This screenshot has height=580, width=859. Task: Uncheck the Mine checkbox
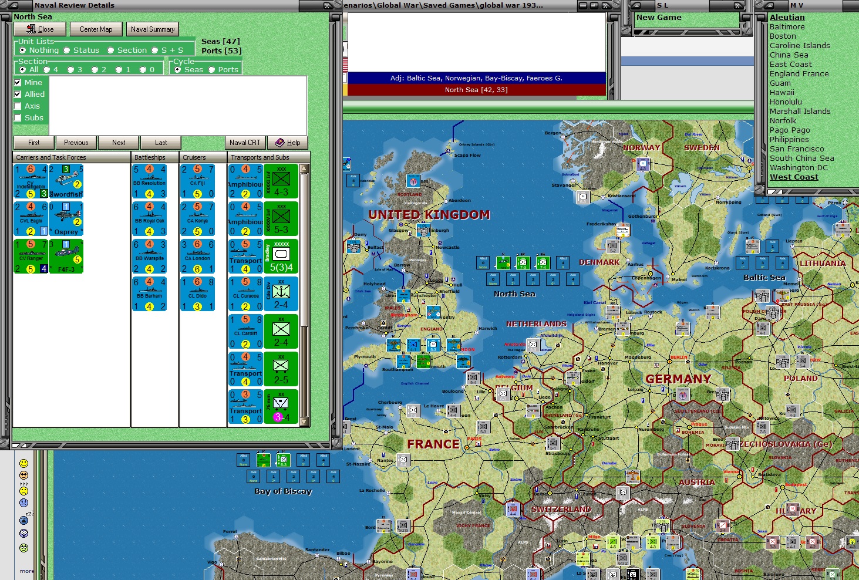18,83
